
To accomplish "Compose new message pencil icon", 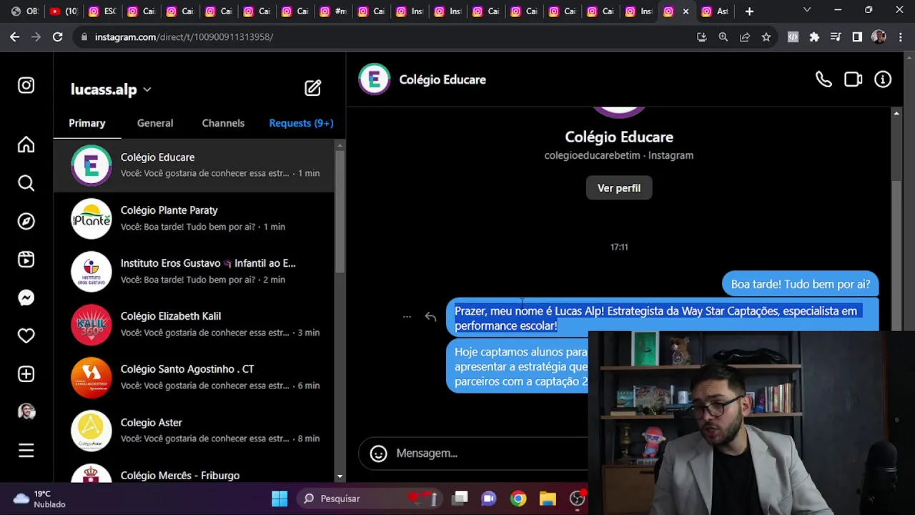I will pyautogui.click(x=313, y=88).
